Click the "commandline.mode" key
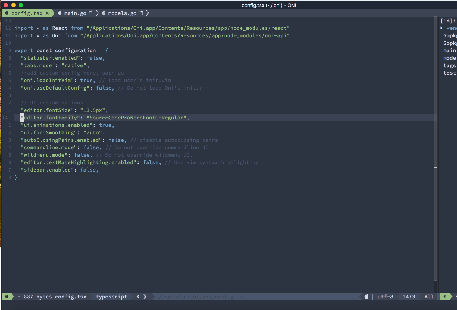 pos(49,147)
